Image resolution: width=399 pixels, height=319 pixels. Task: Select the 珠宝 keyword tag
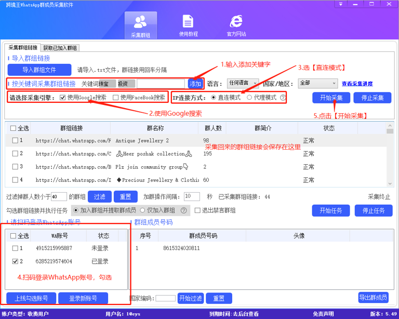point(107,84)
